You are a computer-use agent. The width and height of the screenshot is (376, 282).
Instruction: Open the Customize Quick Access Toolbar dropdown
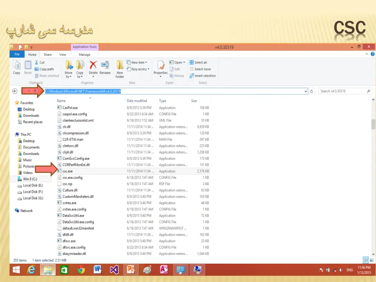[31, 47]
